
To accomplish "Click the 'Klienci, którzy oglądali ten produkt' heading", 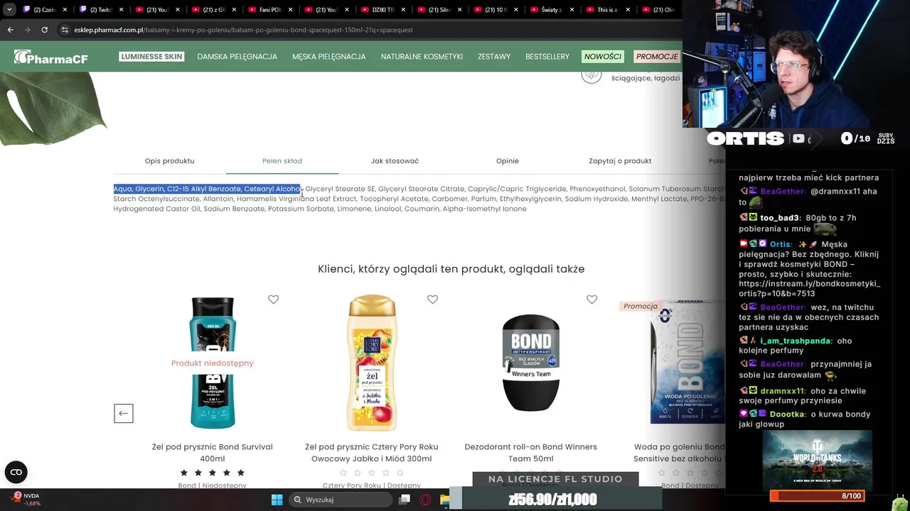I will click(451, 269).
